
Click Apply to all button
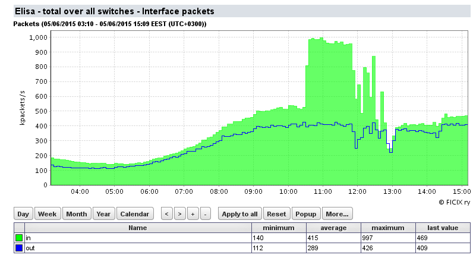(240, 214)
